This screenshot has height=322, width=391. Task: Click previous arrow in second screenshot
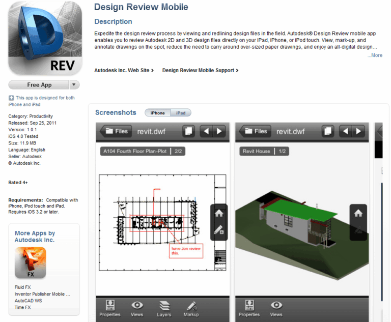tap(345, 131)
